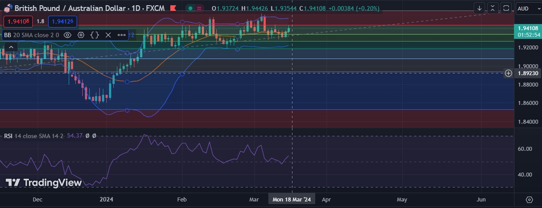Collapse the indicator legend chevron
Image resolution: width=542 pixels, height=208 pixels.
11,47
